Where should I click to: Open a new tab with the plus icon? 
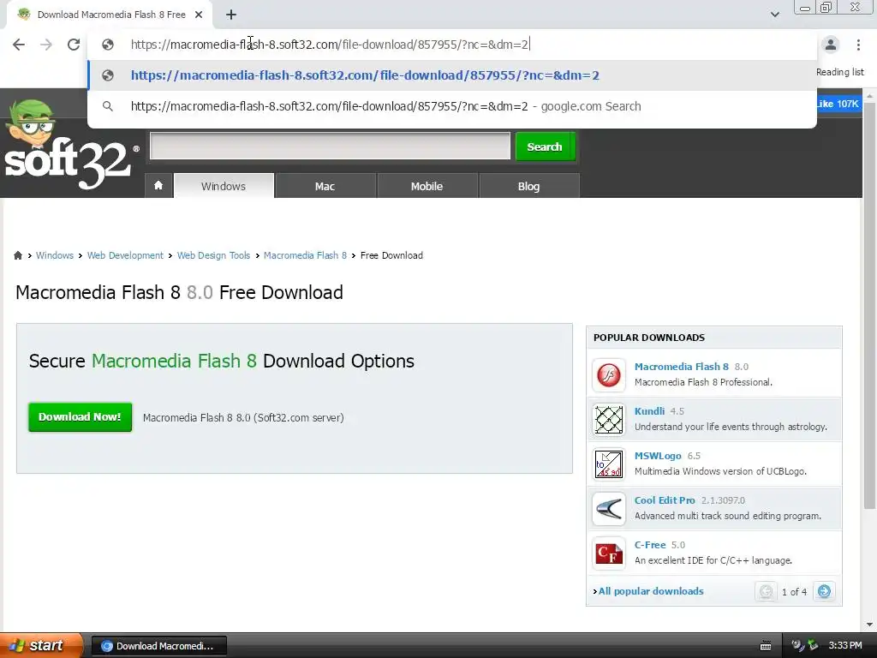pos(231,15)
